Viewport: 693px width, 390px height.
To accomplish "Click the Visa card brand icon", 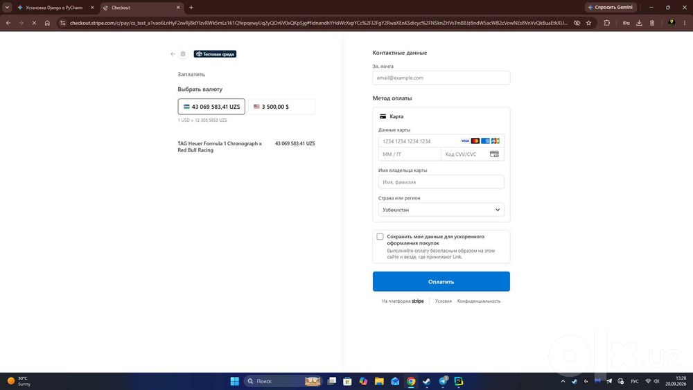I will coord(465,141).
